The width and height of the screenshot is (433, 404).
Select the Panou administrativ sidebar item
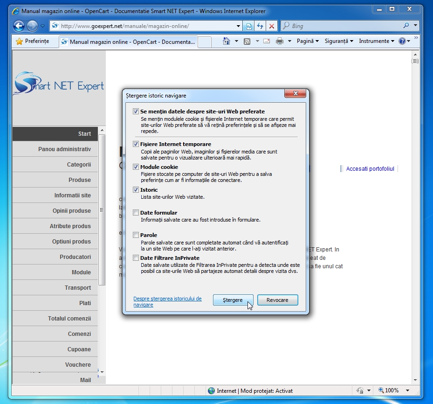pos(64,149)
